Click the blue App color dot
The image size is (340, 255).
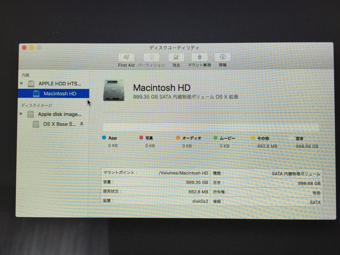[104, 137]
